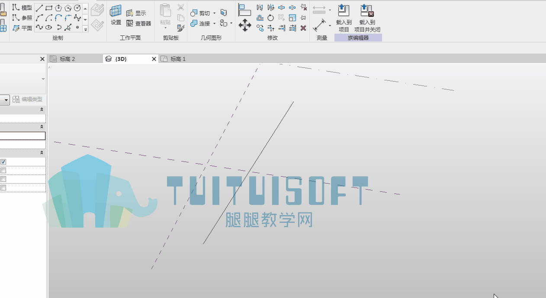
Task: Select the Rectangle draw tool
Action: click(x=49, y=8)
